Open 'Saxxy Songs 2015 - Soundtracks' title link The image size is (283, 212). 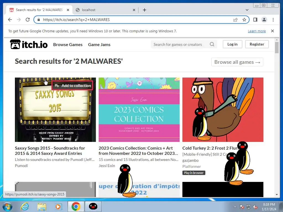coord(50,151)
